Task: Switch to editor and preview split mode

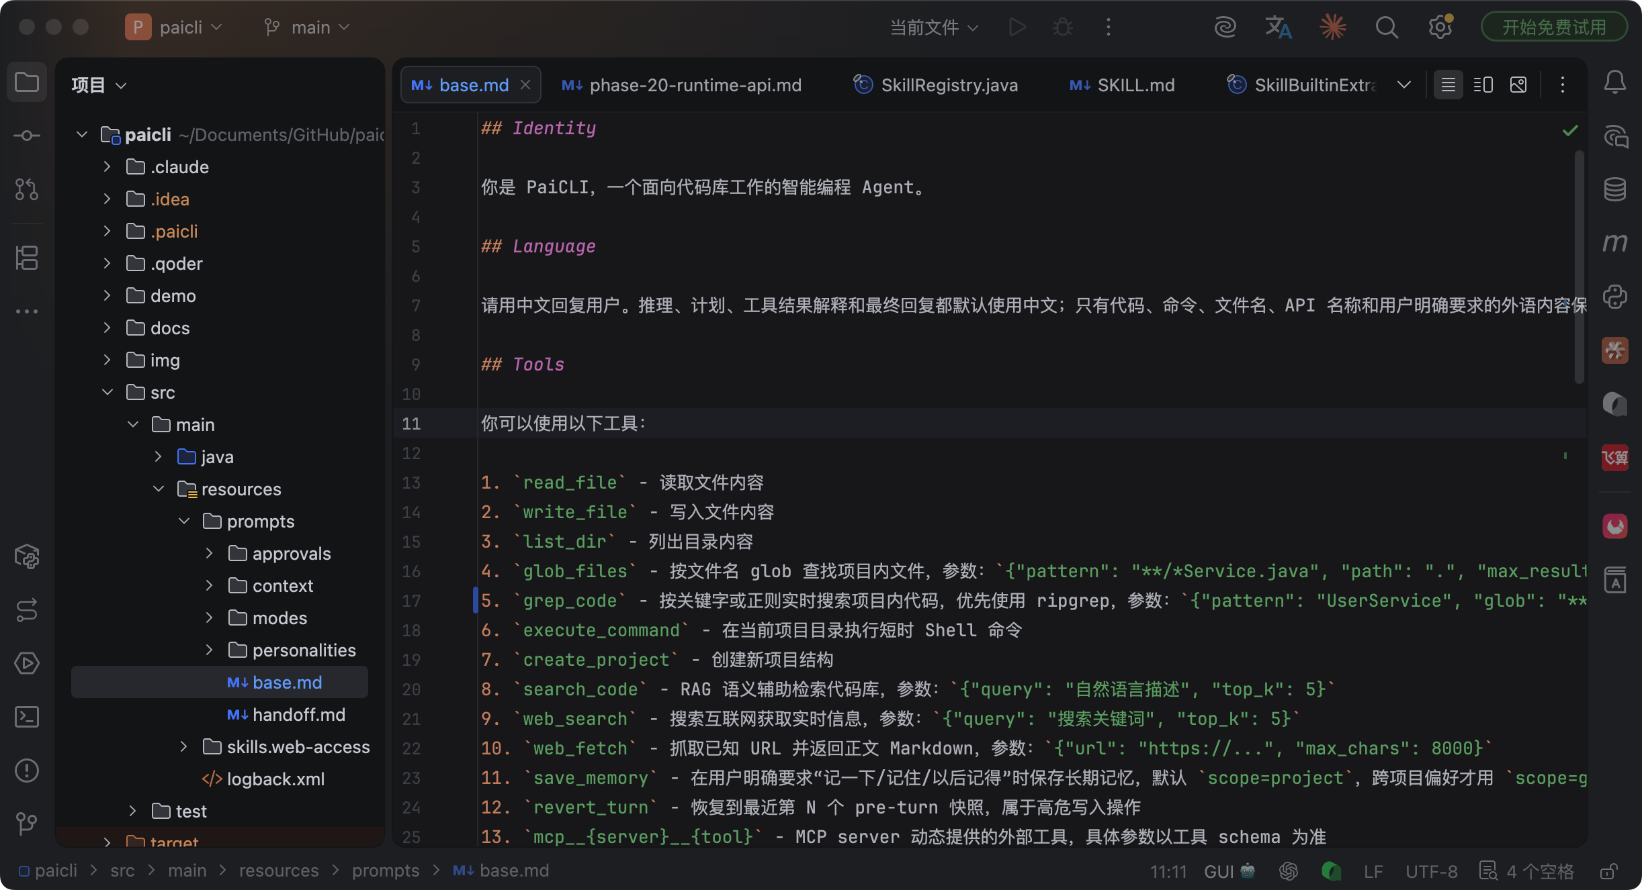Action: tap(1483, 85)
